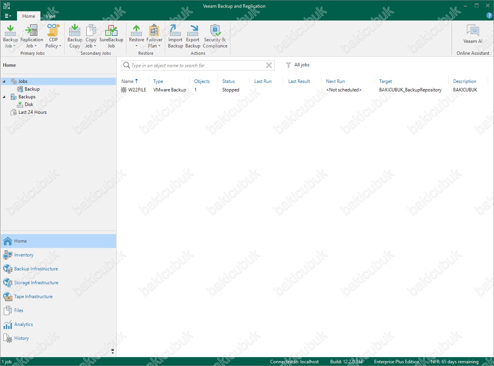The width and height of the screenshot is (494, 366).
Task: Click the <Not scheduled> next run cell
Action: click(344, 90)
